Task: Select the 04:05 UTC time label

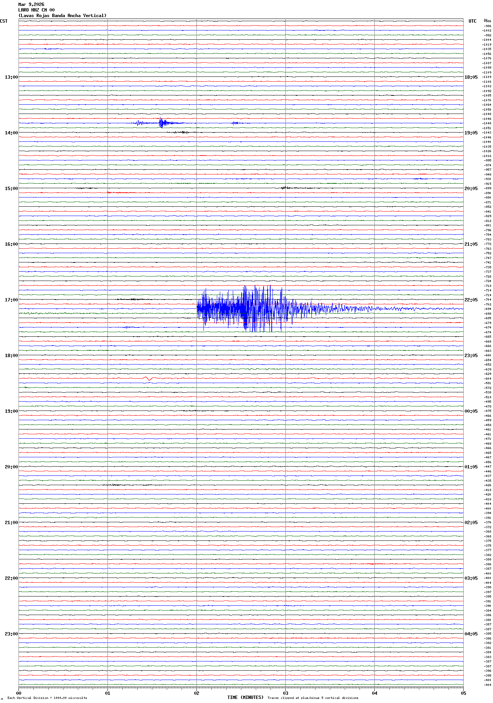Action: click(471, 634)
